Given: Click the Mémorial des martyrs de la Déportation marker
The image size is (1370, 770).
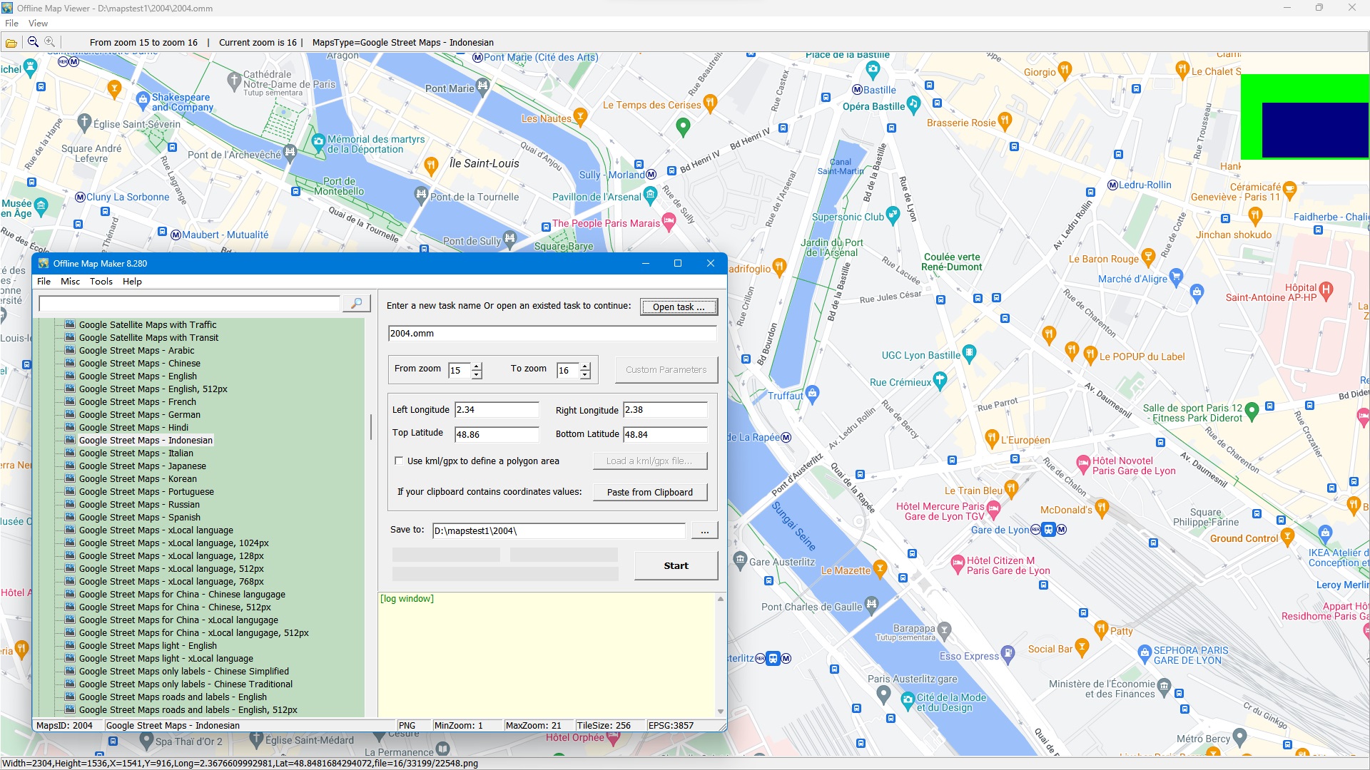Looking at the screenshot, I should click(x=318, y=142).
